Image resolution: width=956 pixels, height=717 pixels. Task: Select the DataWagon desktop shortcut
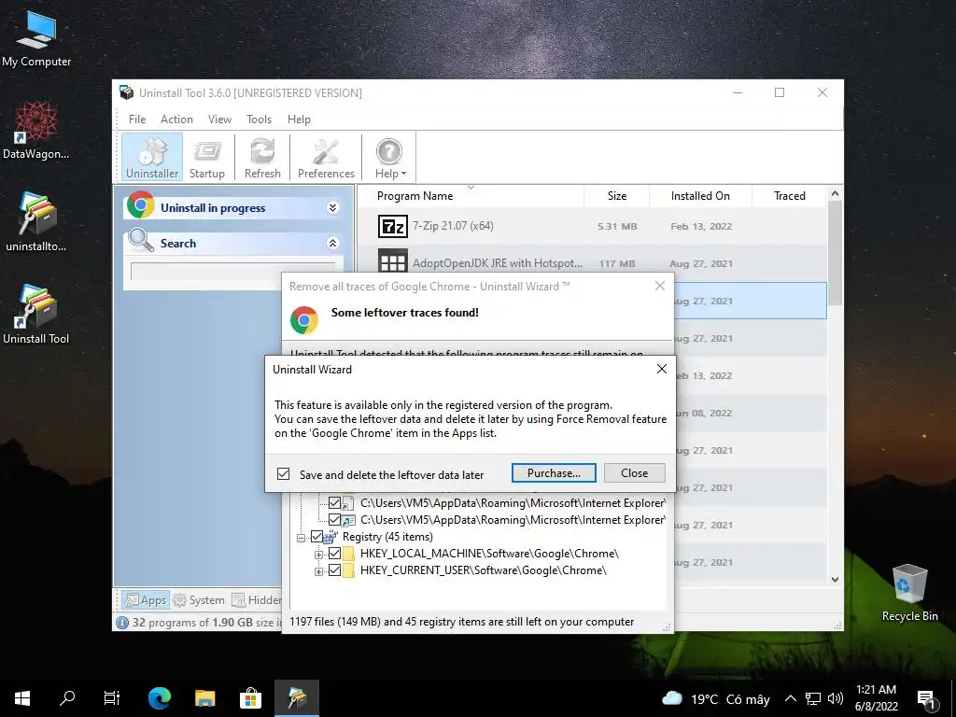[x=36, y=131]
